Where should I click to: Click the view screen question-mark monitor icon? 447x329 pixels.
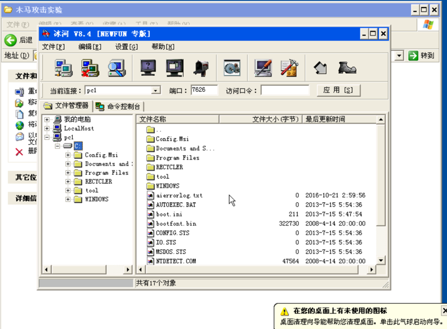click(x=148, y=68)
